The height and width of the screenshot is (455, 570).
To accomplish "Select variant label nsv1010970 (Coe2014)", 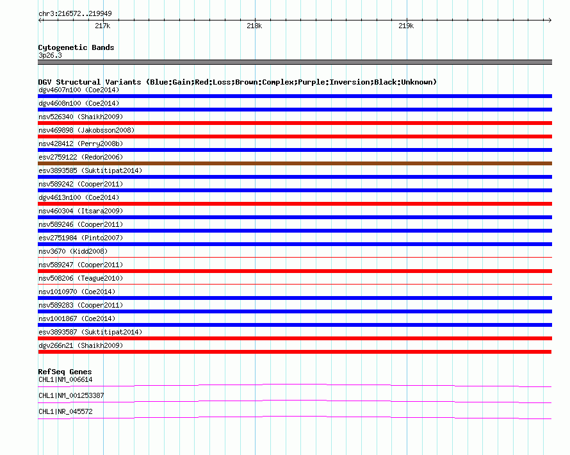I will [77, 292].
